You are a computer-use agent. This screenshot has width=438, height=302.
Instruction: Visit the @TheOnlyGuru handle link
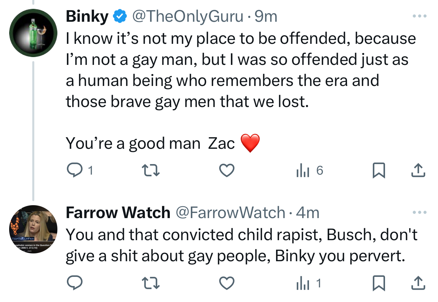(187, 16)
